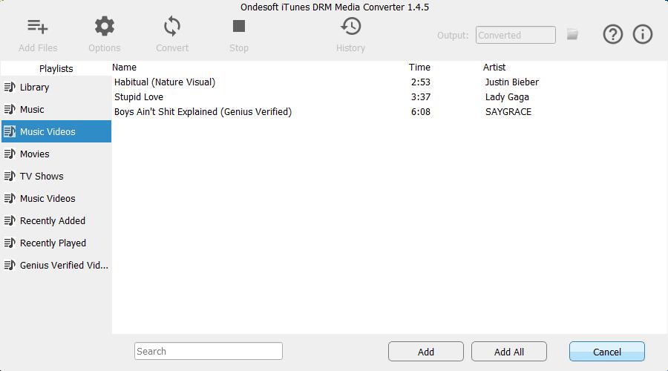Image resolution: width=668 pixels, height=371 pixels.
Task: Click the 3:37 time value
Action: tap(421, 97)
